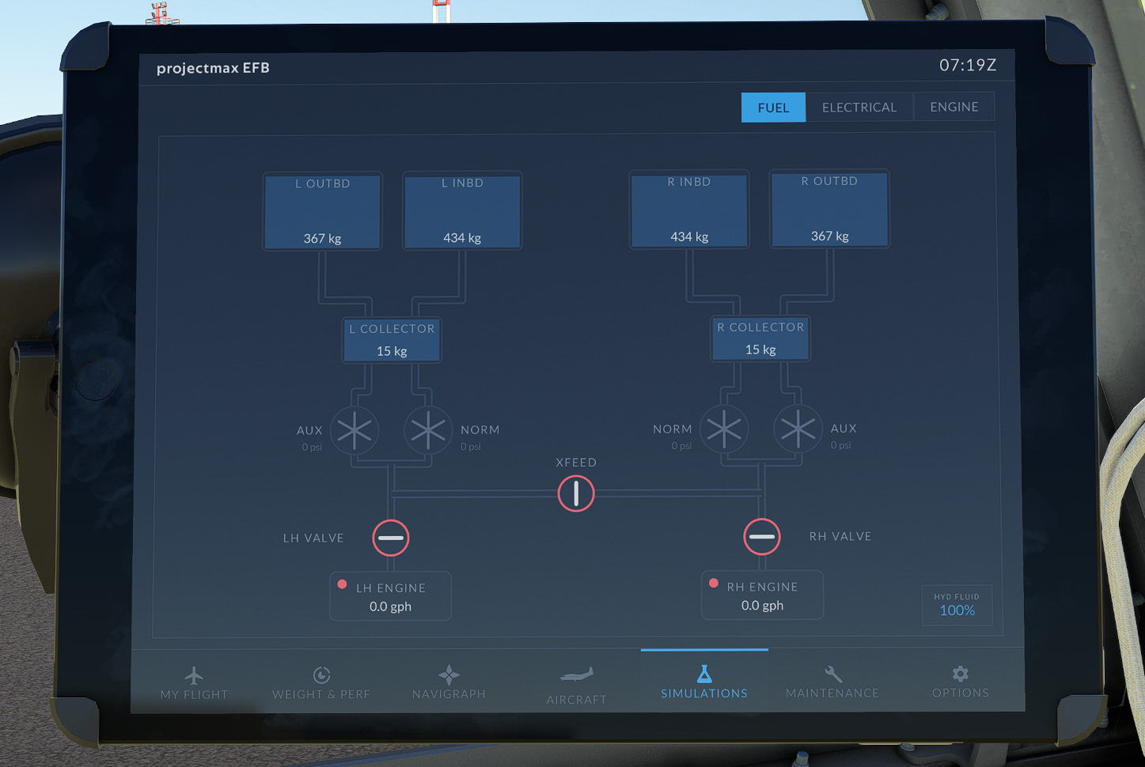Viewport: 1145px width, 767px height.
Task: Open the Options gear icon
Action: point(960,674)
